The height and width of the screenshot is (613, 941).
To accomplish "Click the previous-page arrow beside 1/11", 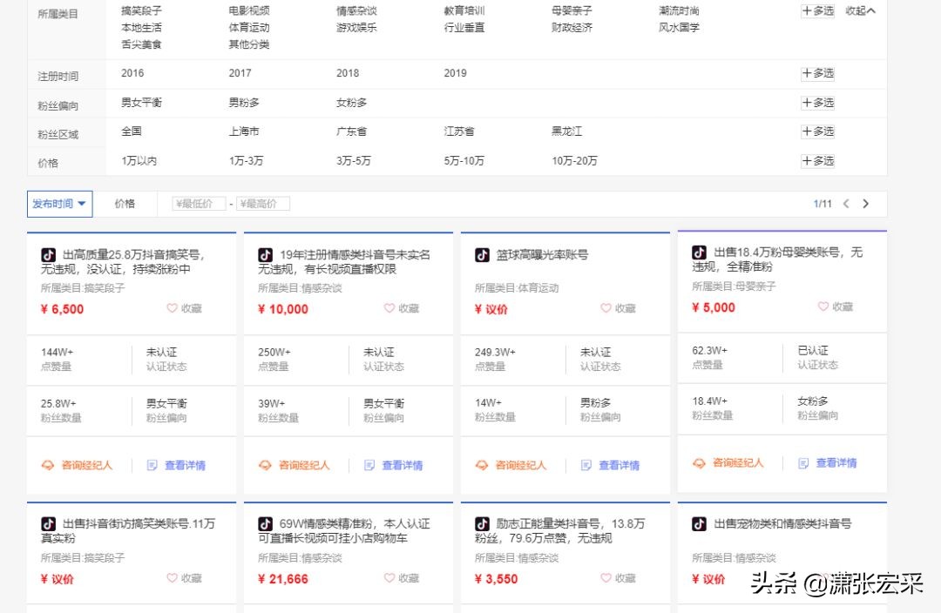I will coord(846,203).
